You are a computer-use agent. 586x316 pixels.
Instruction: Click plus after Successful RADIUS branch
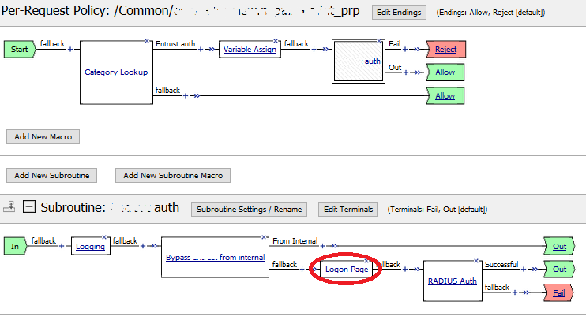[x=524, y=269]
